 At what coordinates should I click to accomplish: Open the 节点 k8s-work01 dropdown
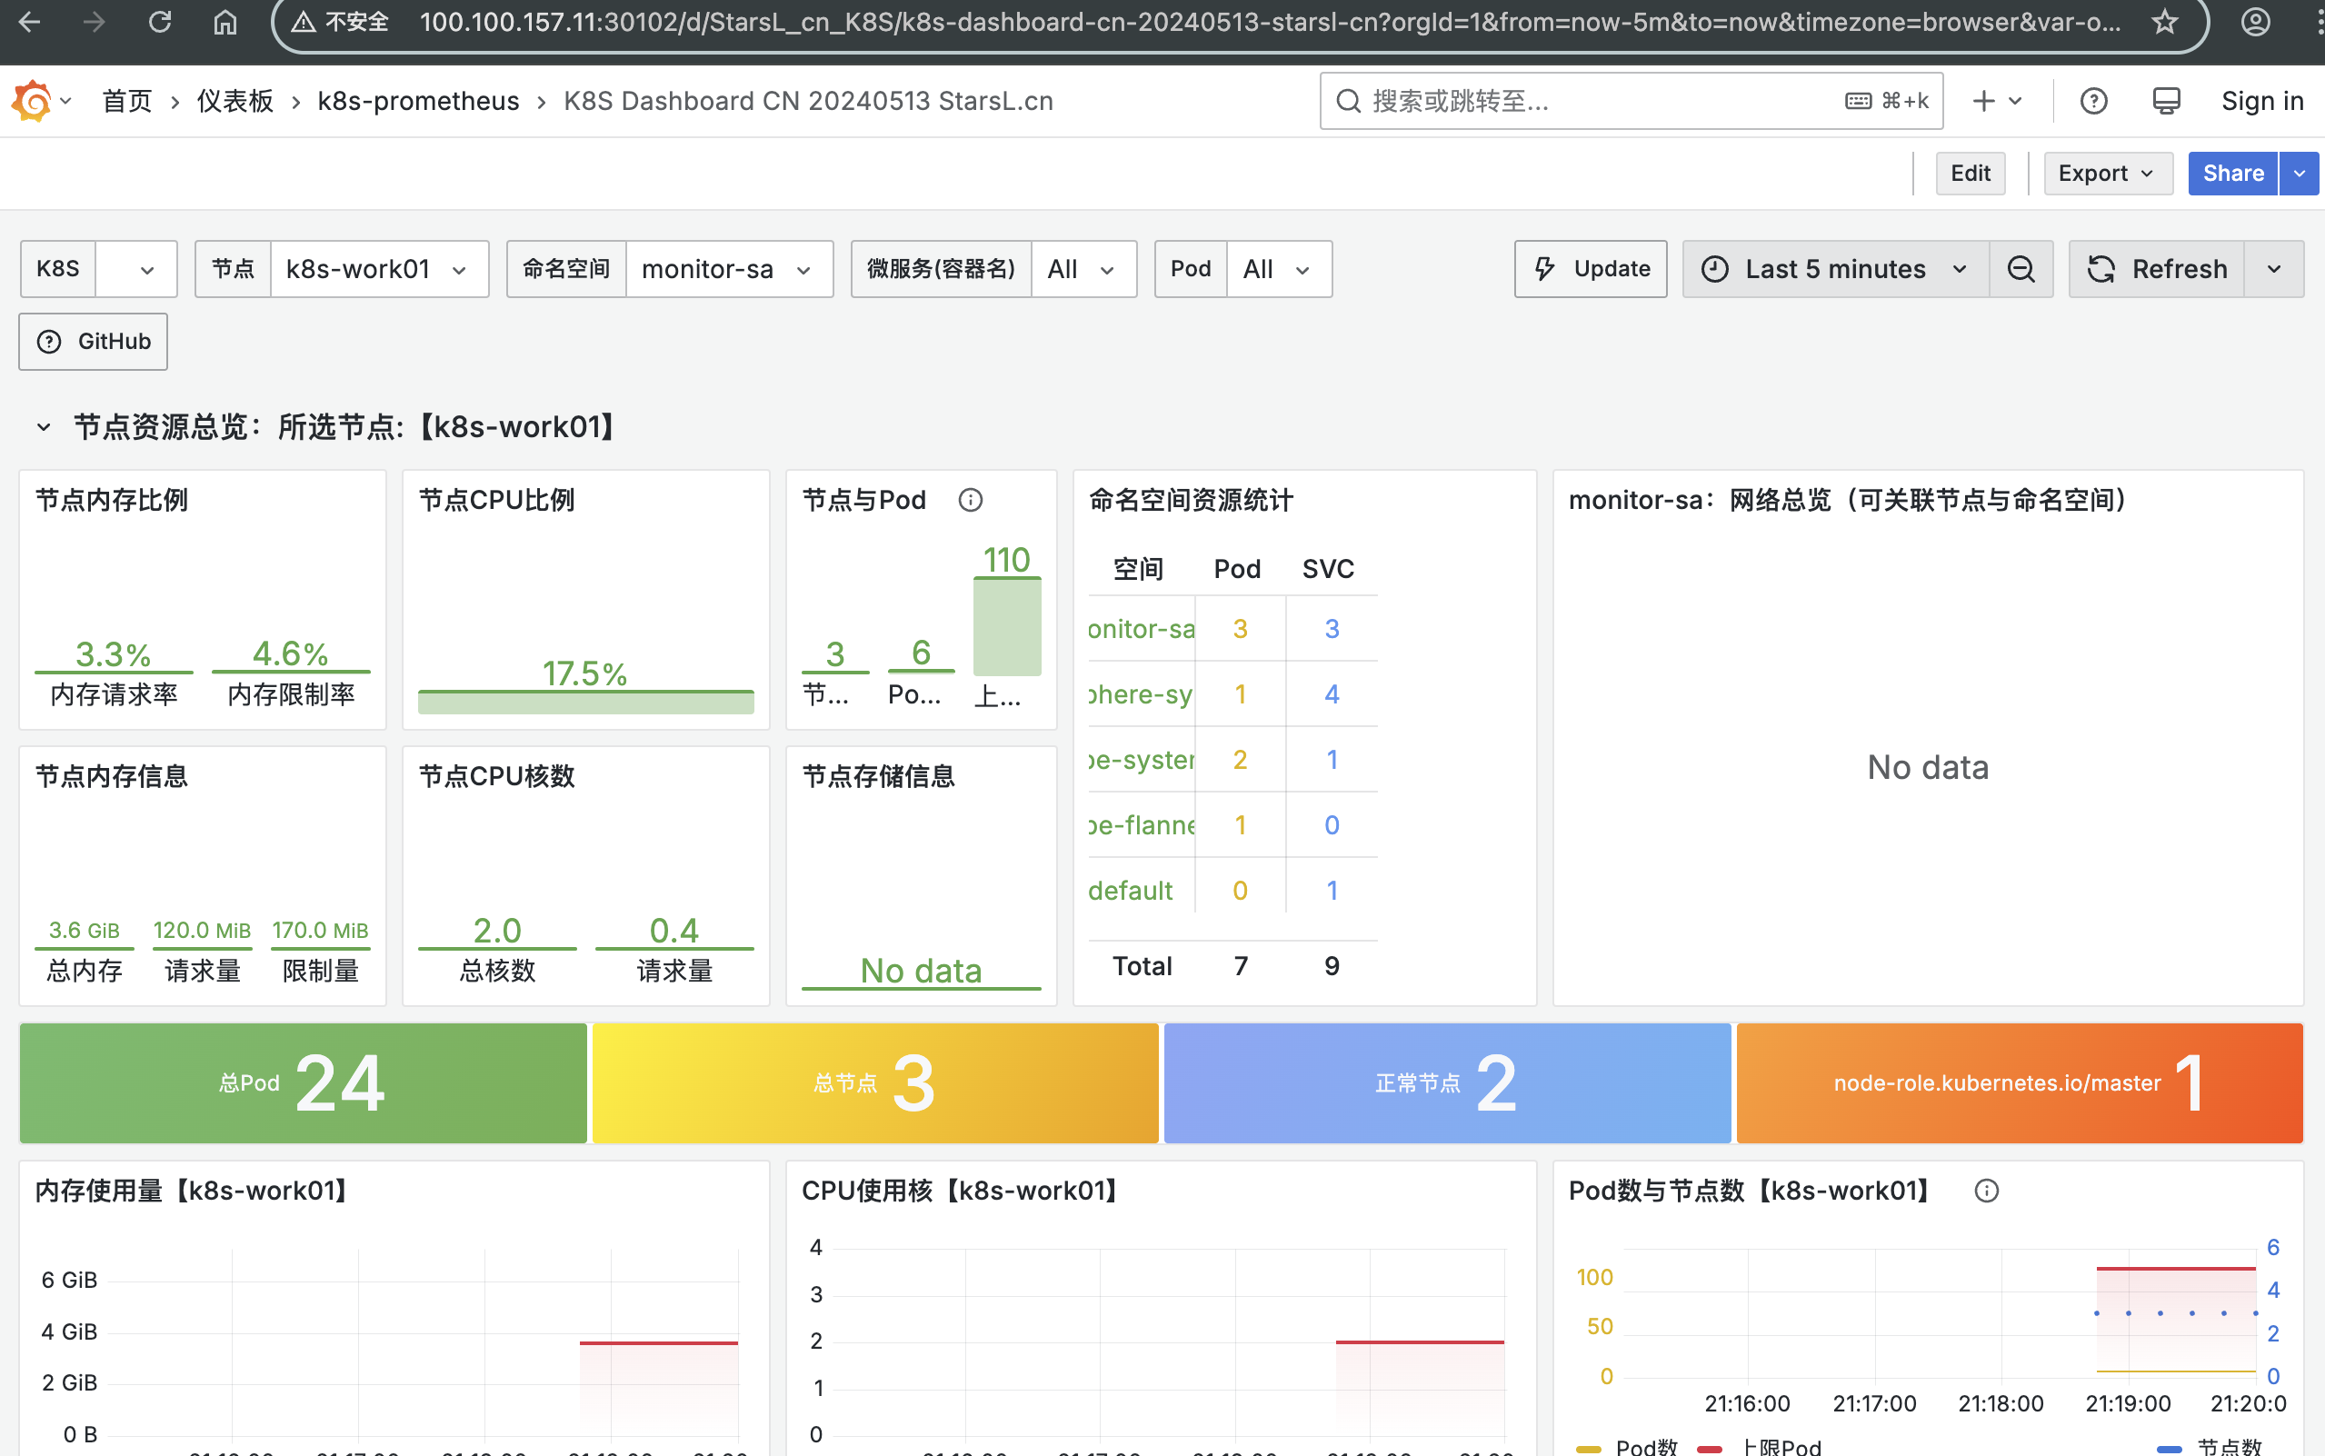coord(379,269)
